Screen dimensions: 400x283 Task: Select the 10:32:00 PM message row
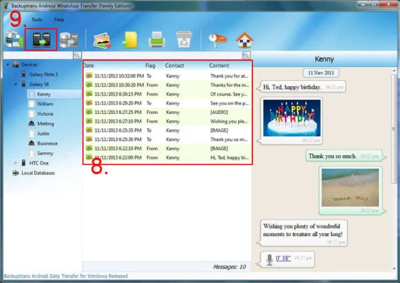click(167, 76)
